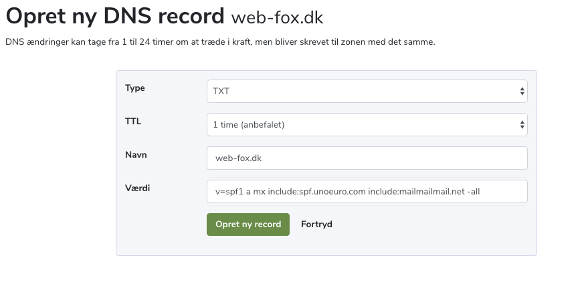Click the Navn field label
This screenshot has width=584, height=290.
point(136,154)
